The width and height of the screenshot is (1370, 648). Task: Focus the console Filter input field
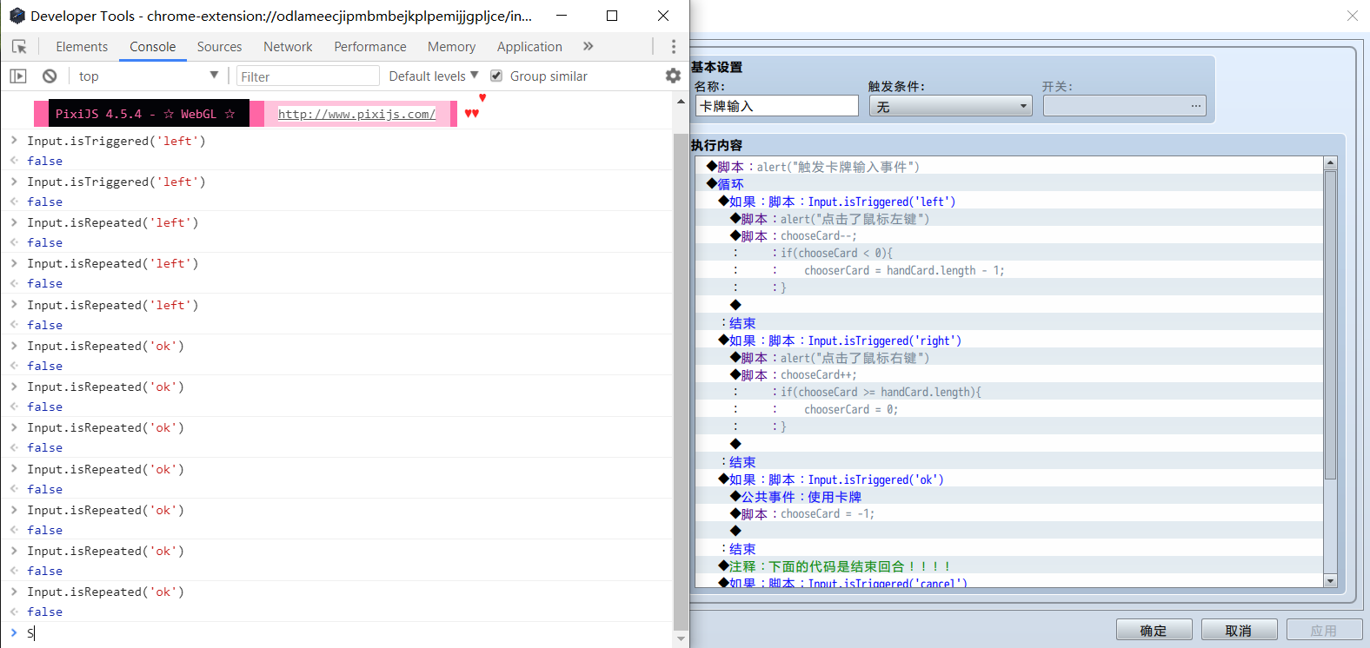click(x=308, y=76)
